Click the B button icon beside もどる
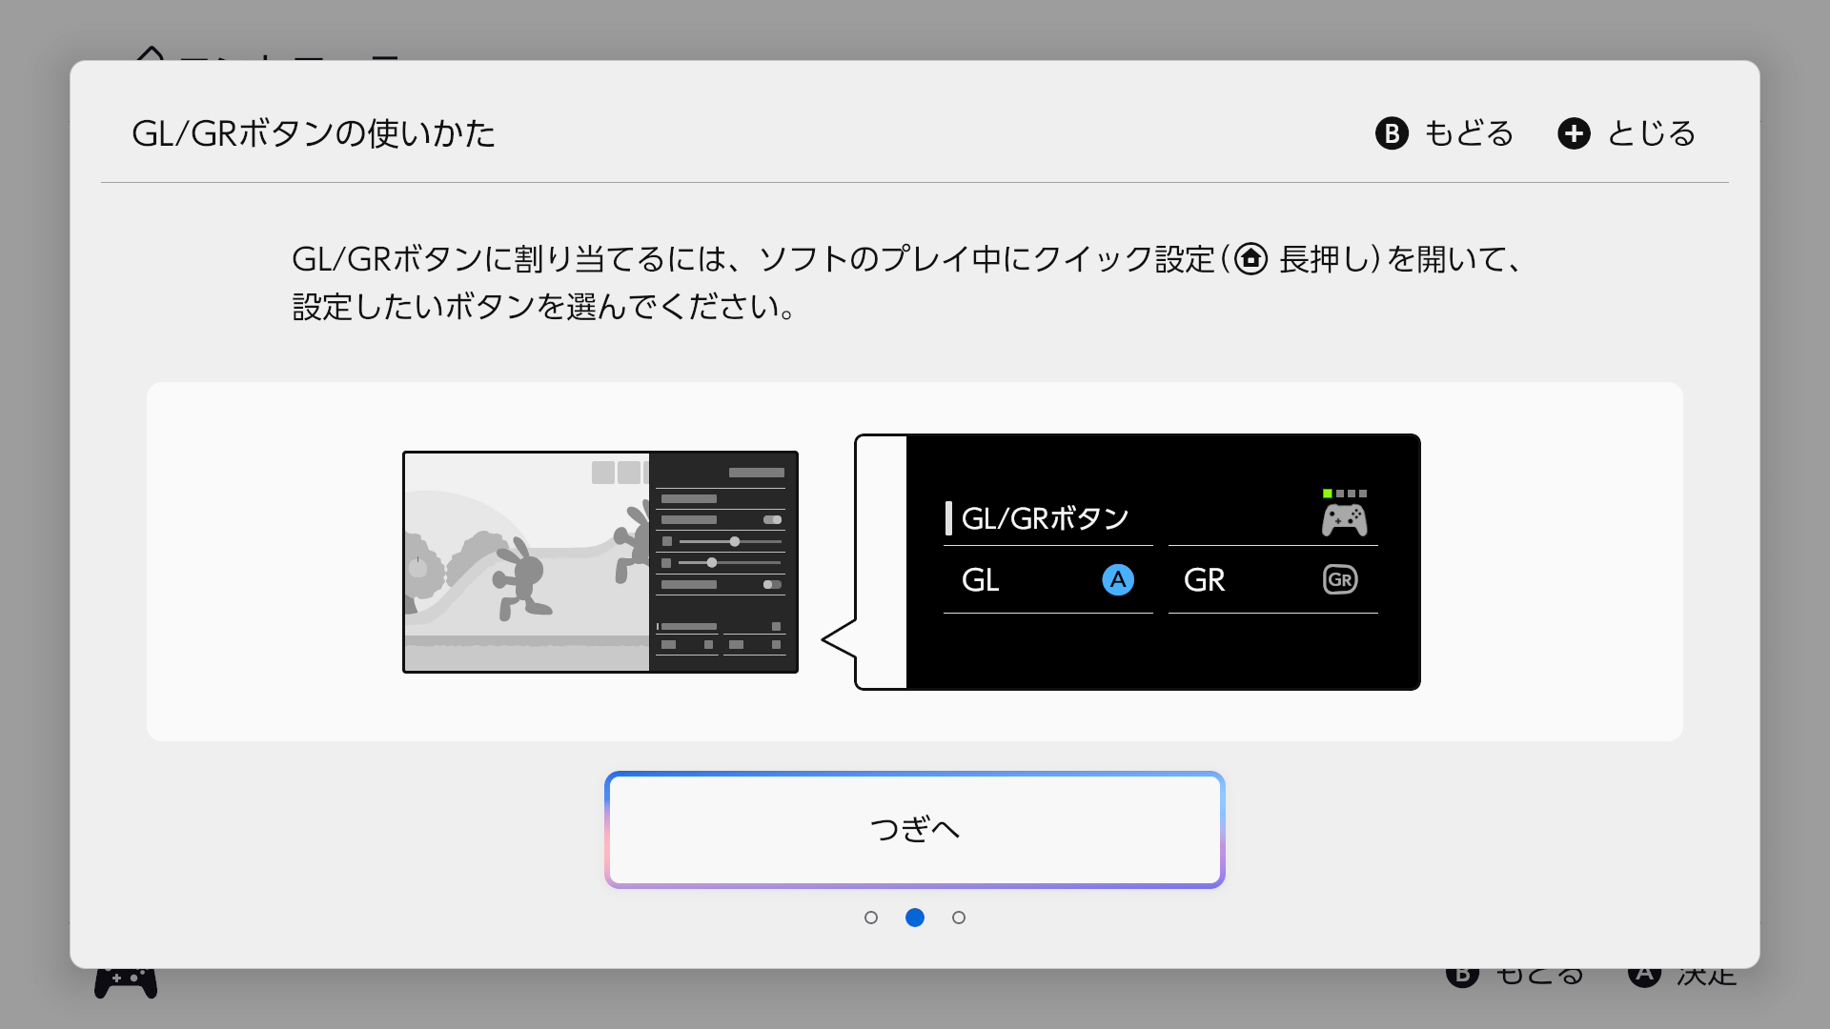Image resolution: width=1830 pixels, height=1029 pixels. (x=1392, y=133)
